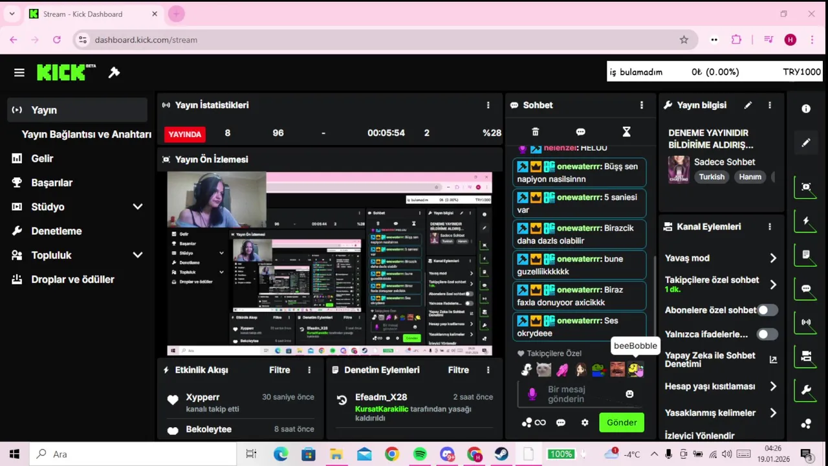828x466 pixels.
Task: Click the Turkish tag
Action: click(712, 177)
